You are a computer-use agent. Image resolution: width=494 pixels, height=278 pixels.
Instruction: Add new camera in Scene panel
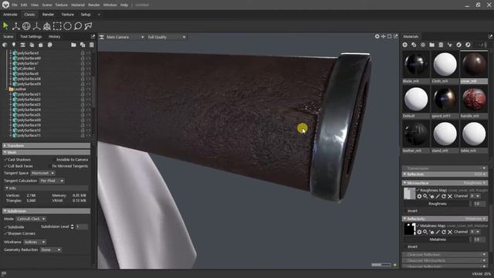22,45
